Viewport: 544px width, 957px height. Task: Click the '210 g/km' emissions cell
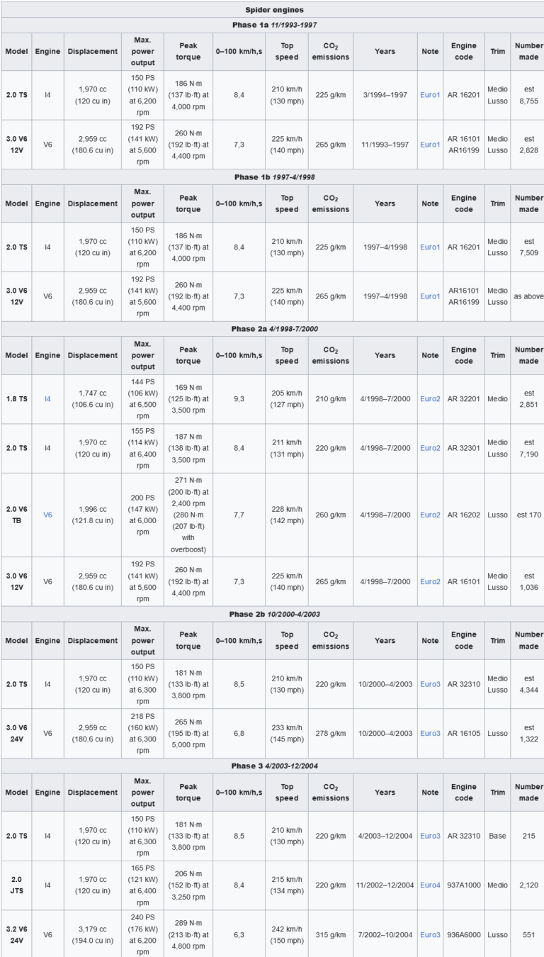(331, 399)
